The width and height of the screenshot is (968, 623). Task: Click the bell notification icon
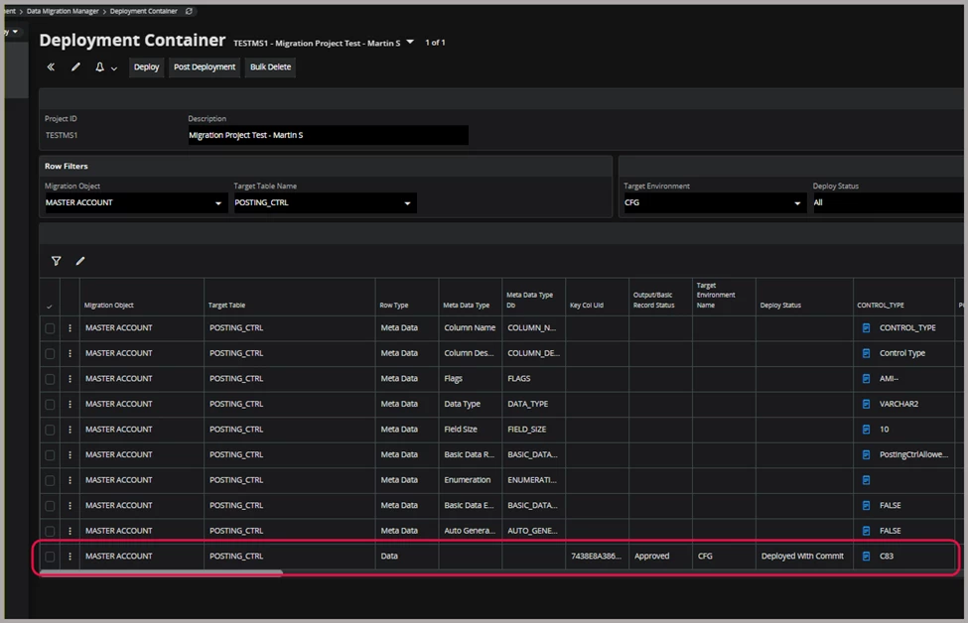coord(100,67)
